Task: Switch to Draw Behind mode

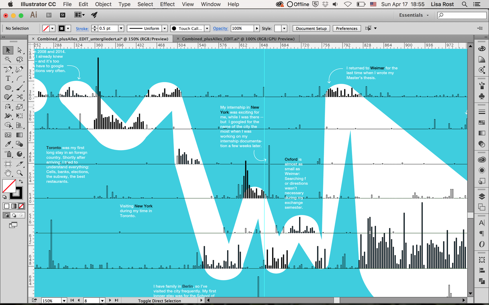Action: click(14, 215)
